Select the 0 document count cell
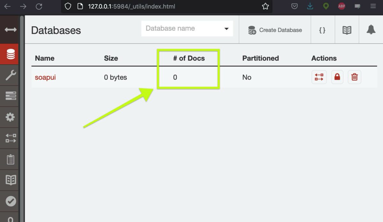 (x=175, y=77)
